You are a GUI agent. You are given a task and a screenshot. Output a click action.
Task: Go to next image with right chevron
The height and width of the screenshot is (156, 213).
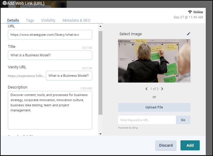(162, 89)
